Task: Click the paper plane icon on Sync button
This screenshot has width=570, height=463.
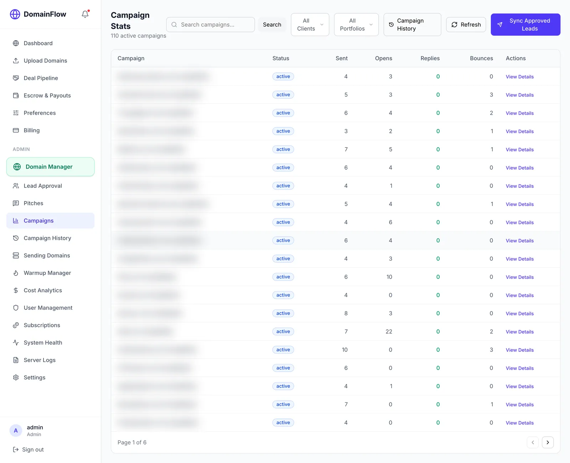Action: coord(500,25)
